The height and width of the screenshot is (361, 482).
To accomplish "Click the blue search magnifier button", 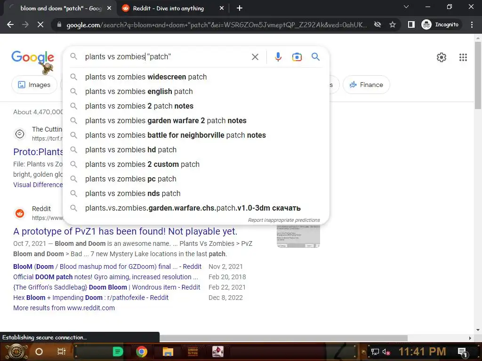I will pyautogui.click(x=315, y=57).
